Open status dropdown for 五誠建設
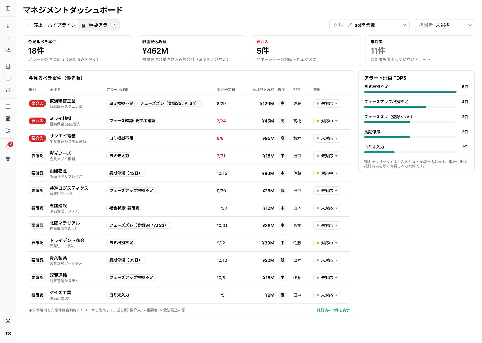 (327, 208)
